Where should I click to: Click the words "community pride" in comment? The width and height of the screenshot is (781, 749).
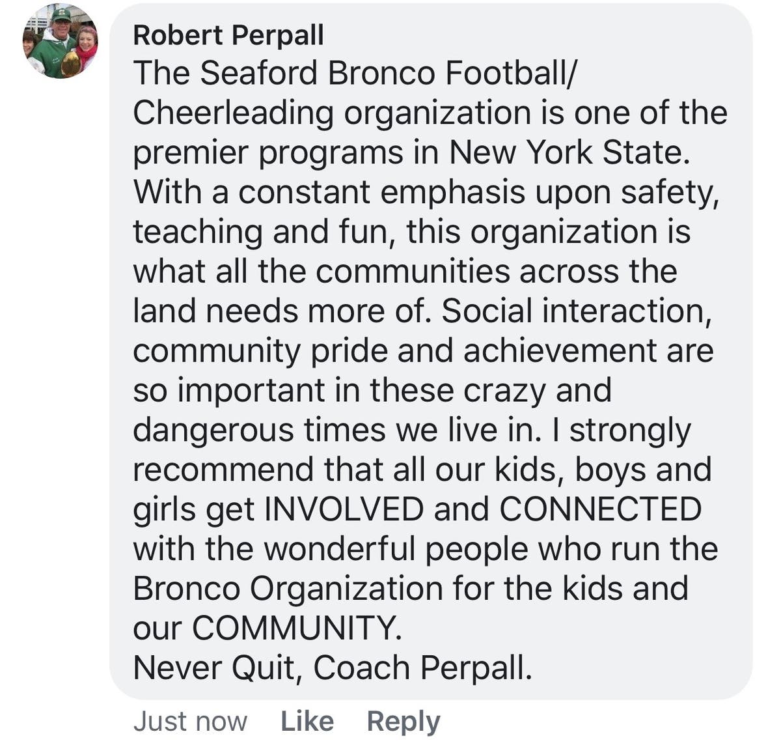coord(260,351)
